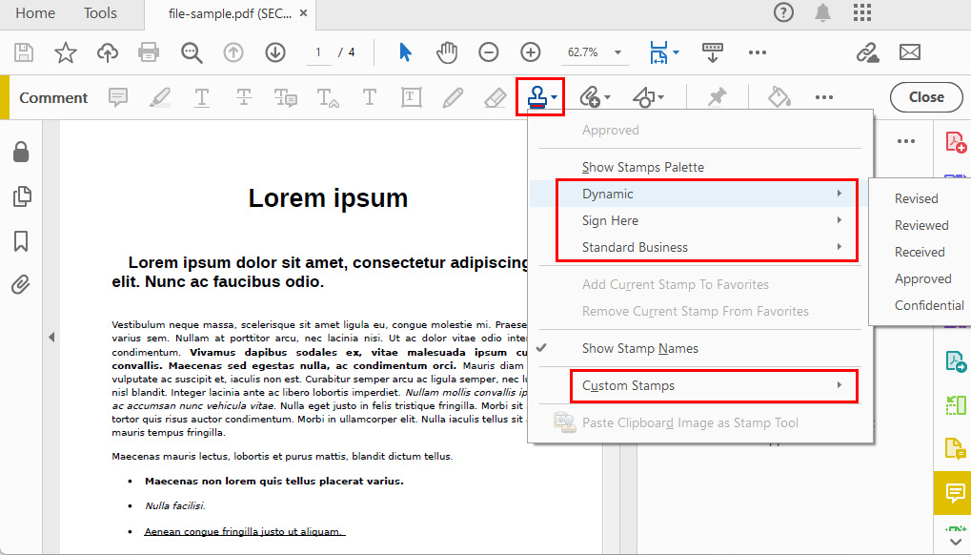
Task: Switch to the Tools tab
Action: tap(99, 13)
